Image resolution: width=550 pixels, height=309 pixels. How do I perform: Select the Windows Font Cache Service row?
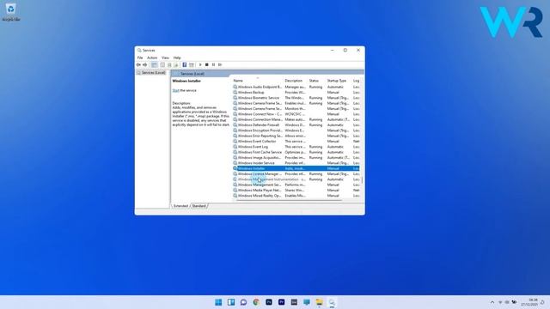pos(296,152)
